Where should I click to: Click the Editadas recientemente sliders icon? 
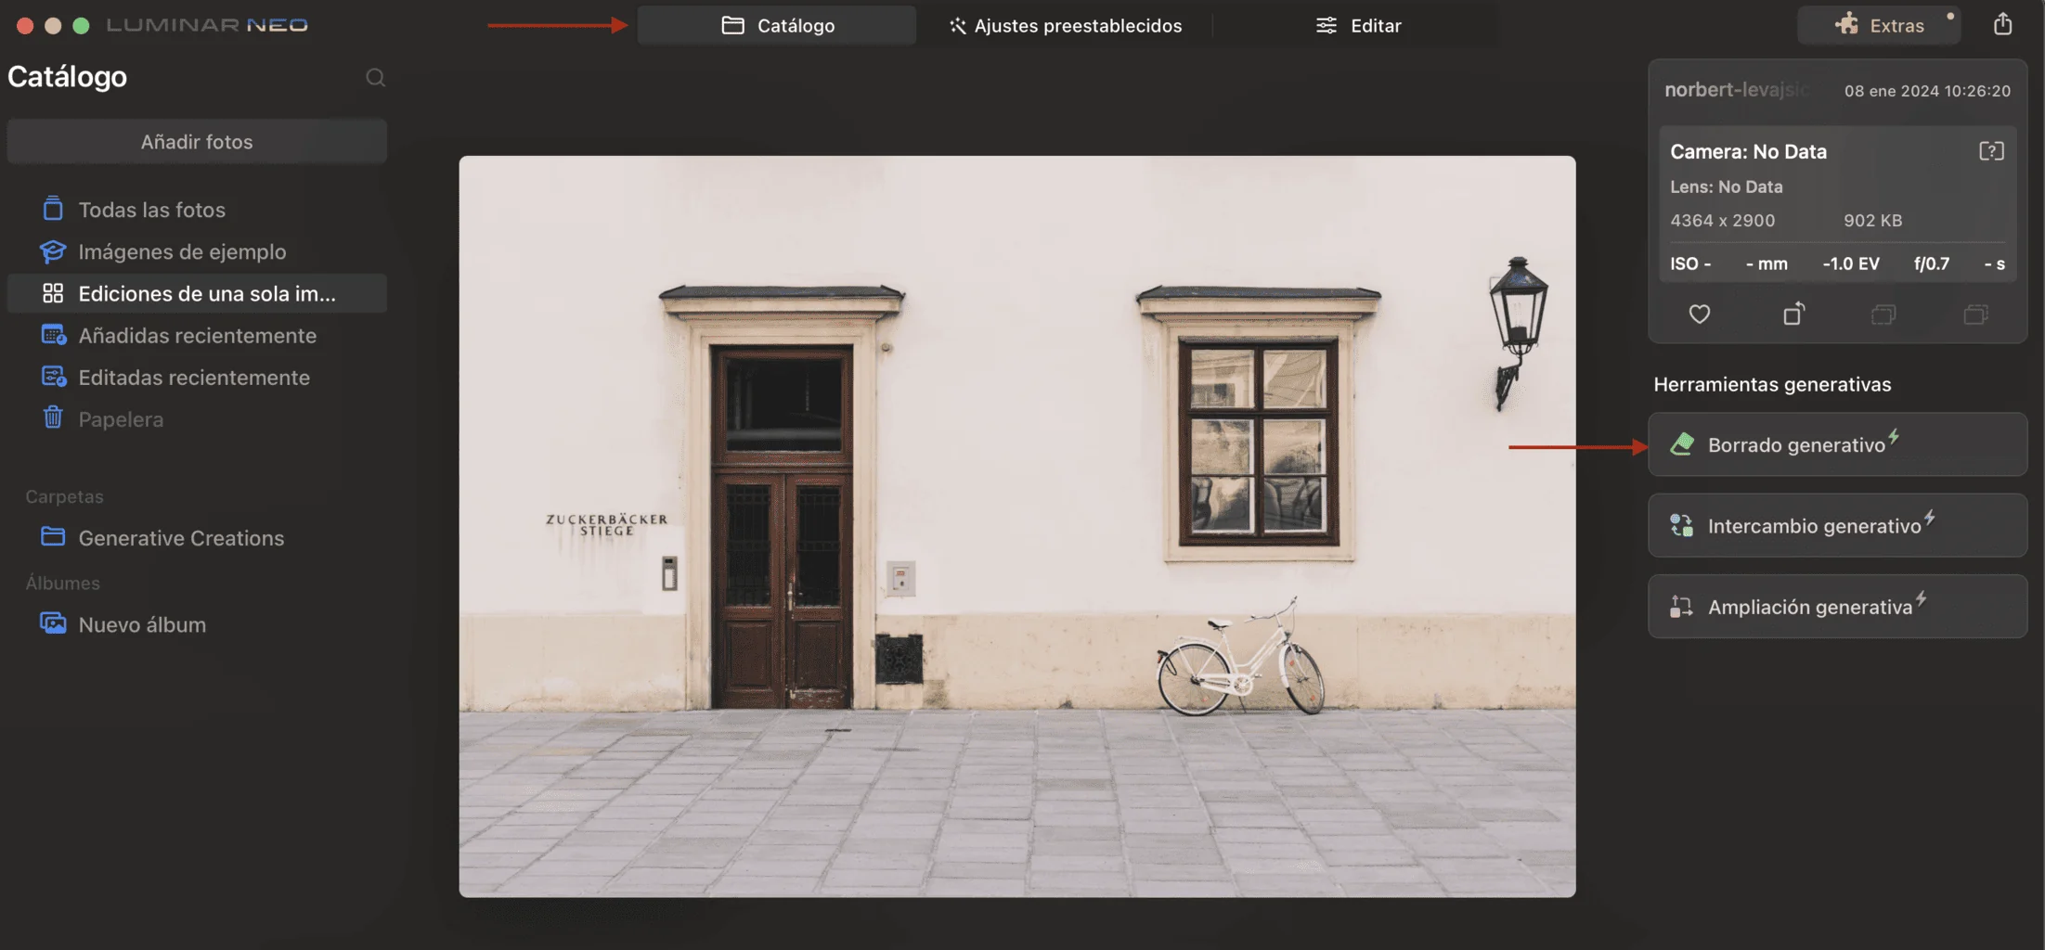coord(53,377)
